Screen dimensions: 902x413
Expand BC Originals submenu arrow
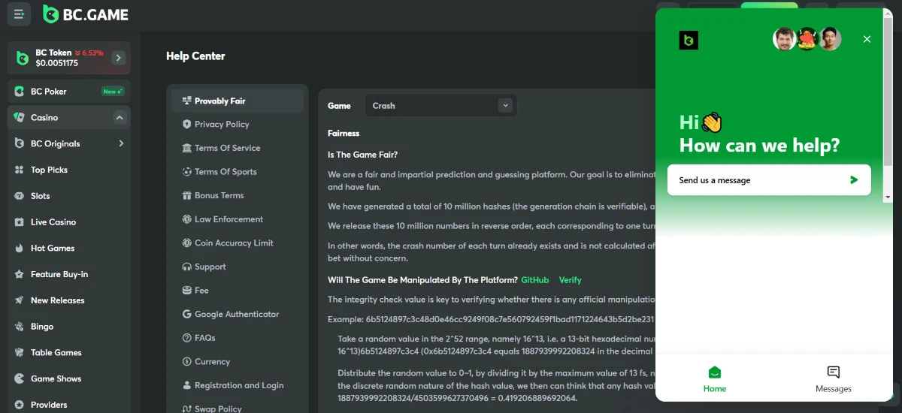121,143
